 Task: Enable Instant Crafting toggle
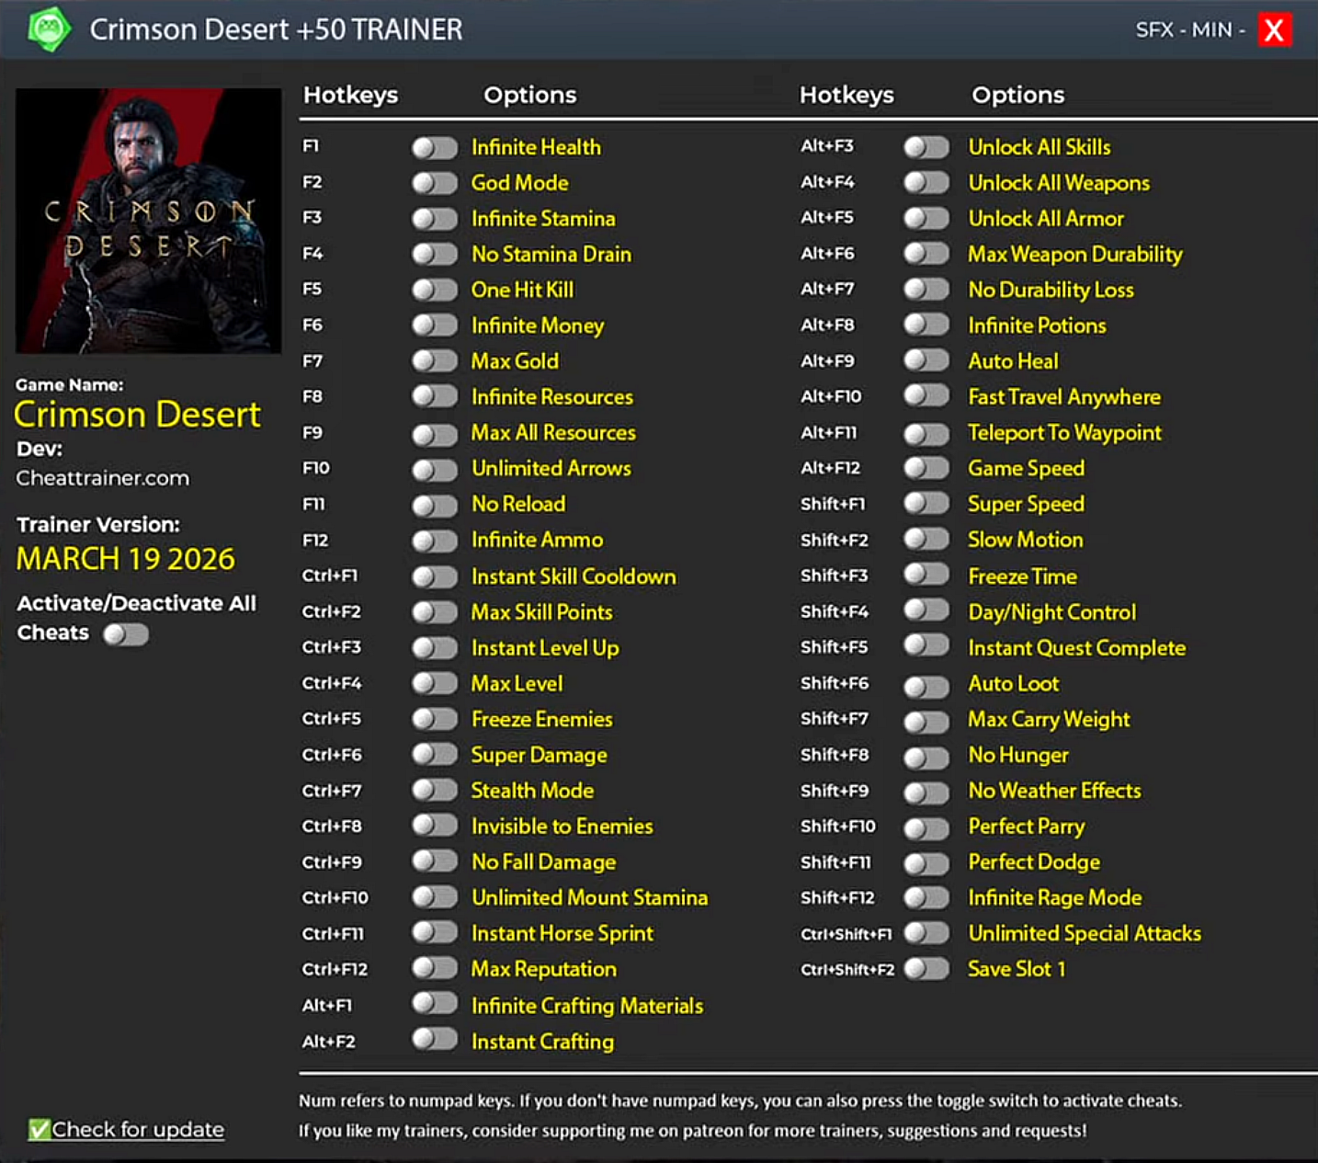point(435,1040)
